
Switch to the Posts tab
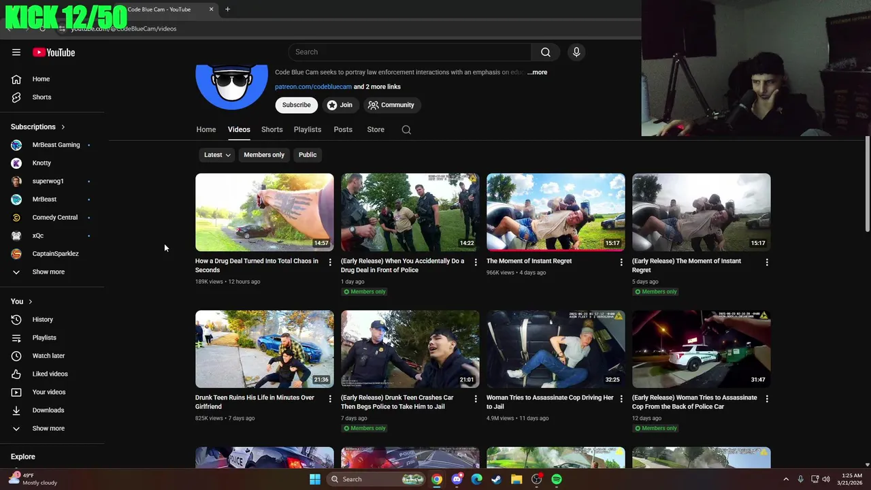343,129
